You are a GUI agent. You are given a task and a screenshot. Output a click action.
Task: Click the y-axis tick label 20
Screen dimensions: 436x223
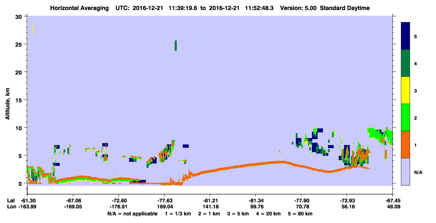19,72
